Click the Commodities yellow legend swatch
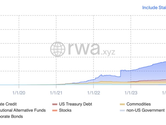 122,104
